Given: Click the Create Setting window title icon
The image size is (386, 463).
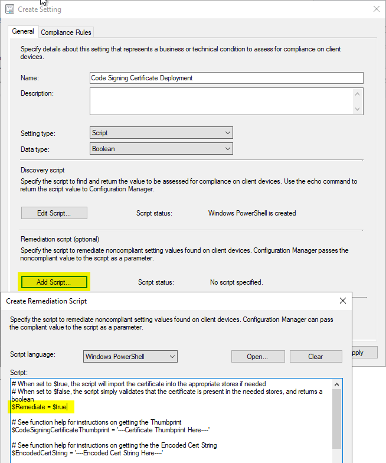Looking at the screenshot, I should click(x=9, y=9).
